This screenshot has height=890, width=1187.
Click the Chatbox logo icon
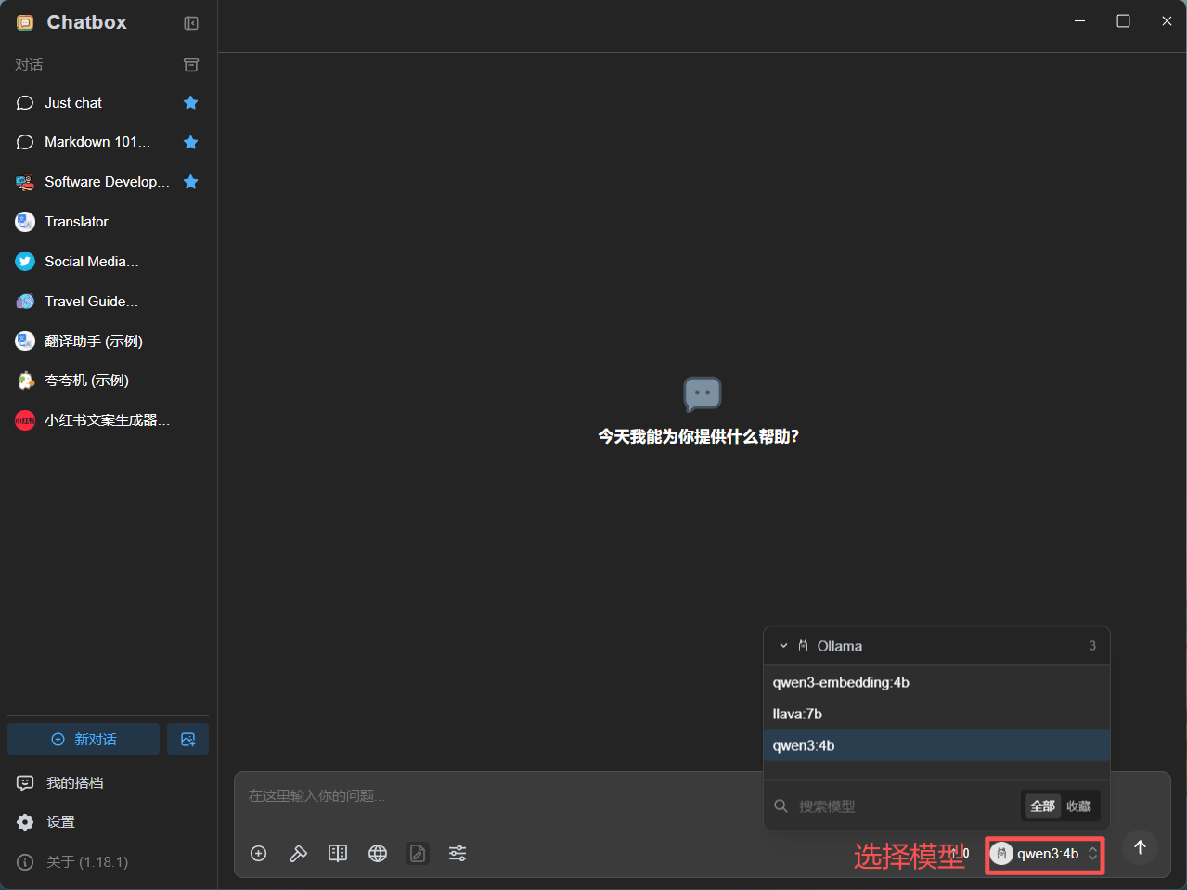(x=26, y=23)
